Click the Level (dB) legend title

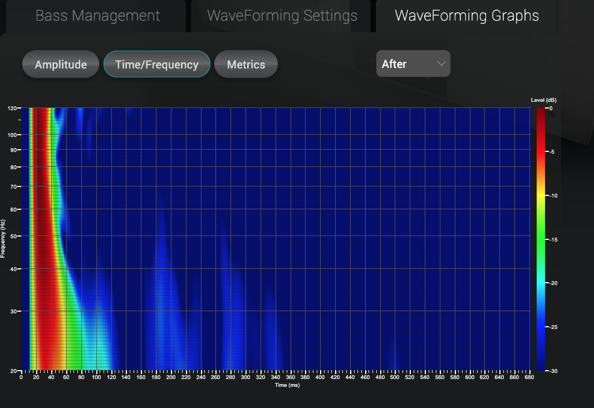coord(543,100)
